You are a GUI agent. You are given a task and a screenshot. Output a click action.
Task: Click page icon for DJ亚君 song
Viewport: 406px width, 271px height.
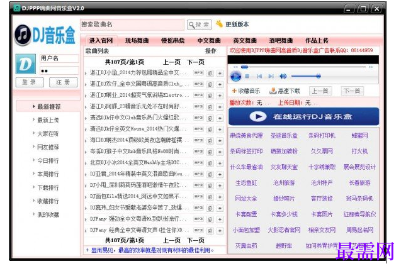pyautogui.click(x=210, y=175)
